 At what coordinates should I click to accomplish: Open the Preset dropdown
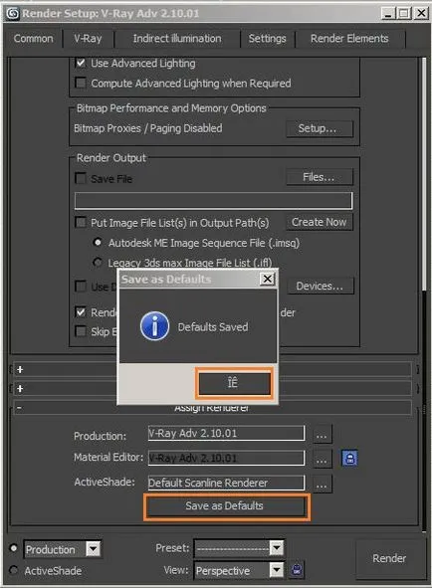277,548
